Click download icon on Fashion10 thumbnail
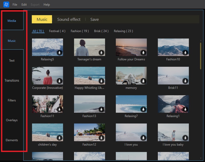205x162 pixels. click(185, 53)
